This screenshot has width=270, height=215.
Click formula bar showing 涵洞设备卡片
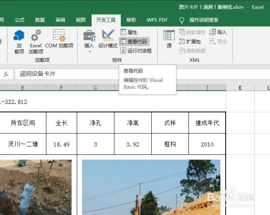[x=66, y=74]
